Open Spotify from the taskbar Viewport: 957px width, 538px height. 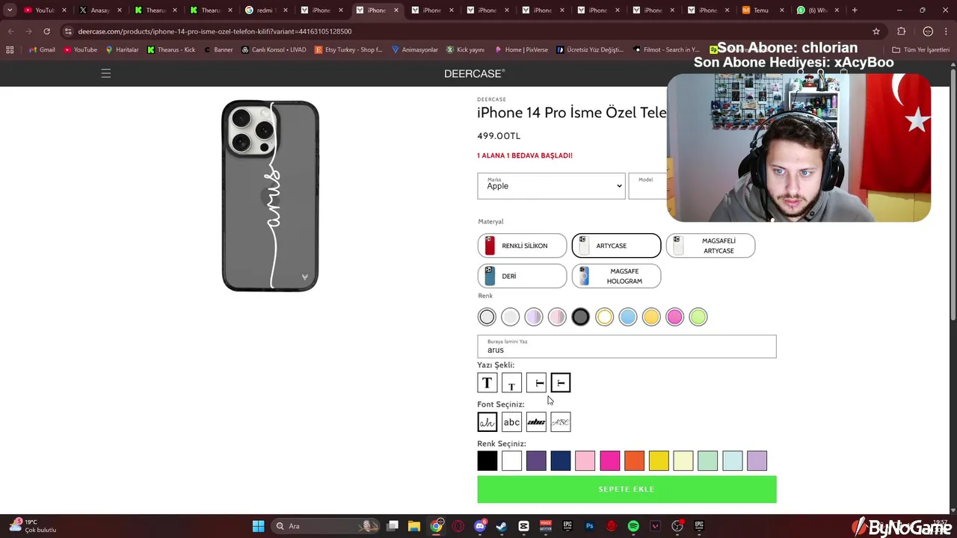click(x=633, y=526)
